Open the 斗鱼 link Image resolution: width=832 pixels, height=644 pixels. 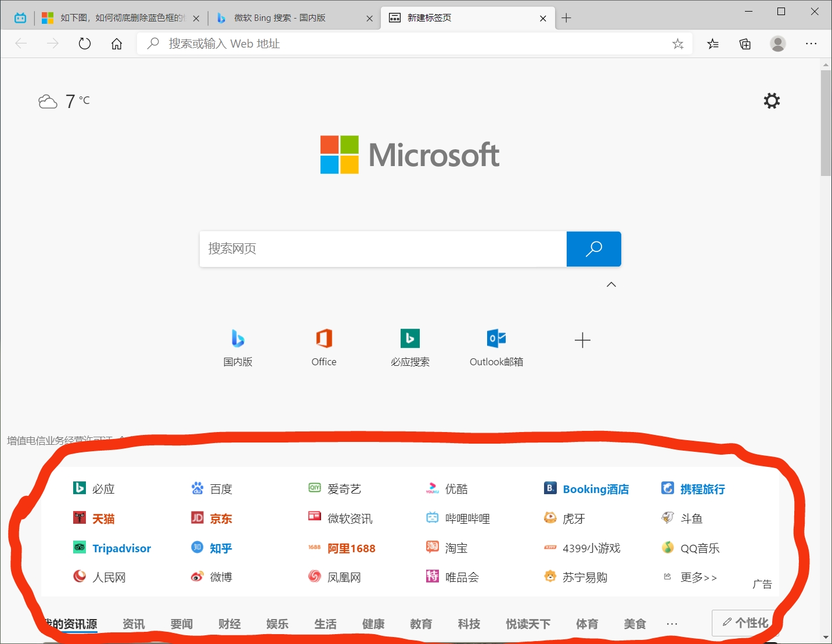click(682, 518)
